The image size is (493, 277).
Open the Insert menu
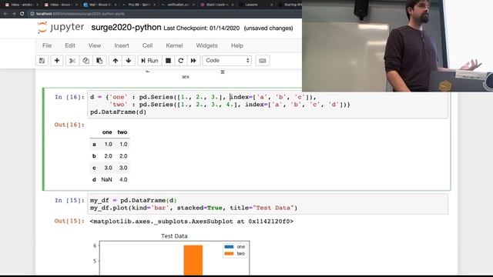pyautogui.click(x=122, y=45)
